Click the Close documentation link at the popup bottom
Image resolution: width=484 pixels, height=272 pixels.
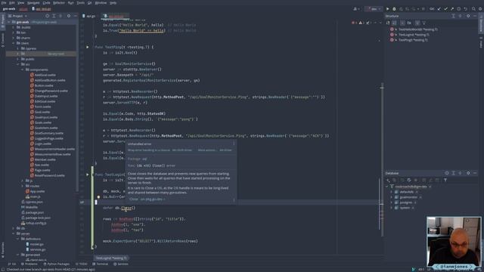pyautogui.click(x=147, y=199)
